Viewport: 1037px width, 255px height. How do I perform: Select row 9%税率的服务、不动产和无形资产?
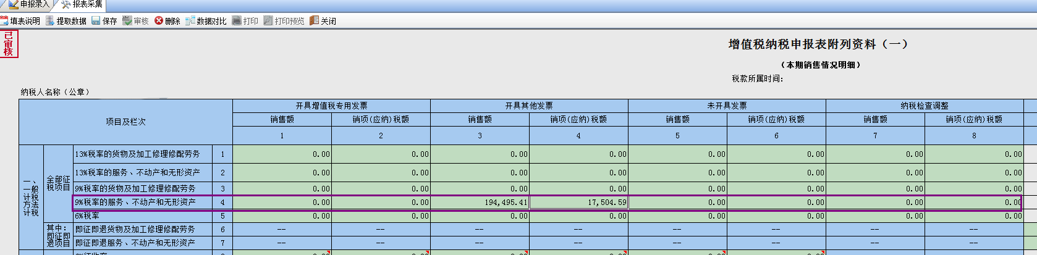click(x=143, y=203)
